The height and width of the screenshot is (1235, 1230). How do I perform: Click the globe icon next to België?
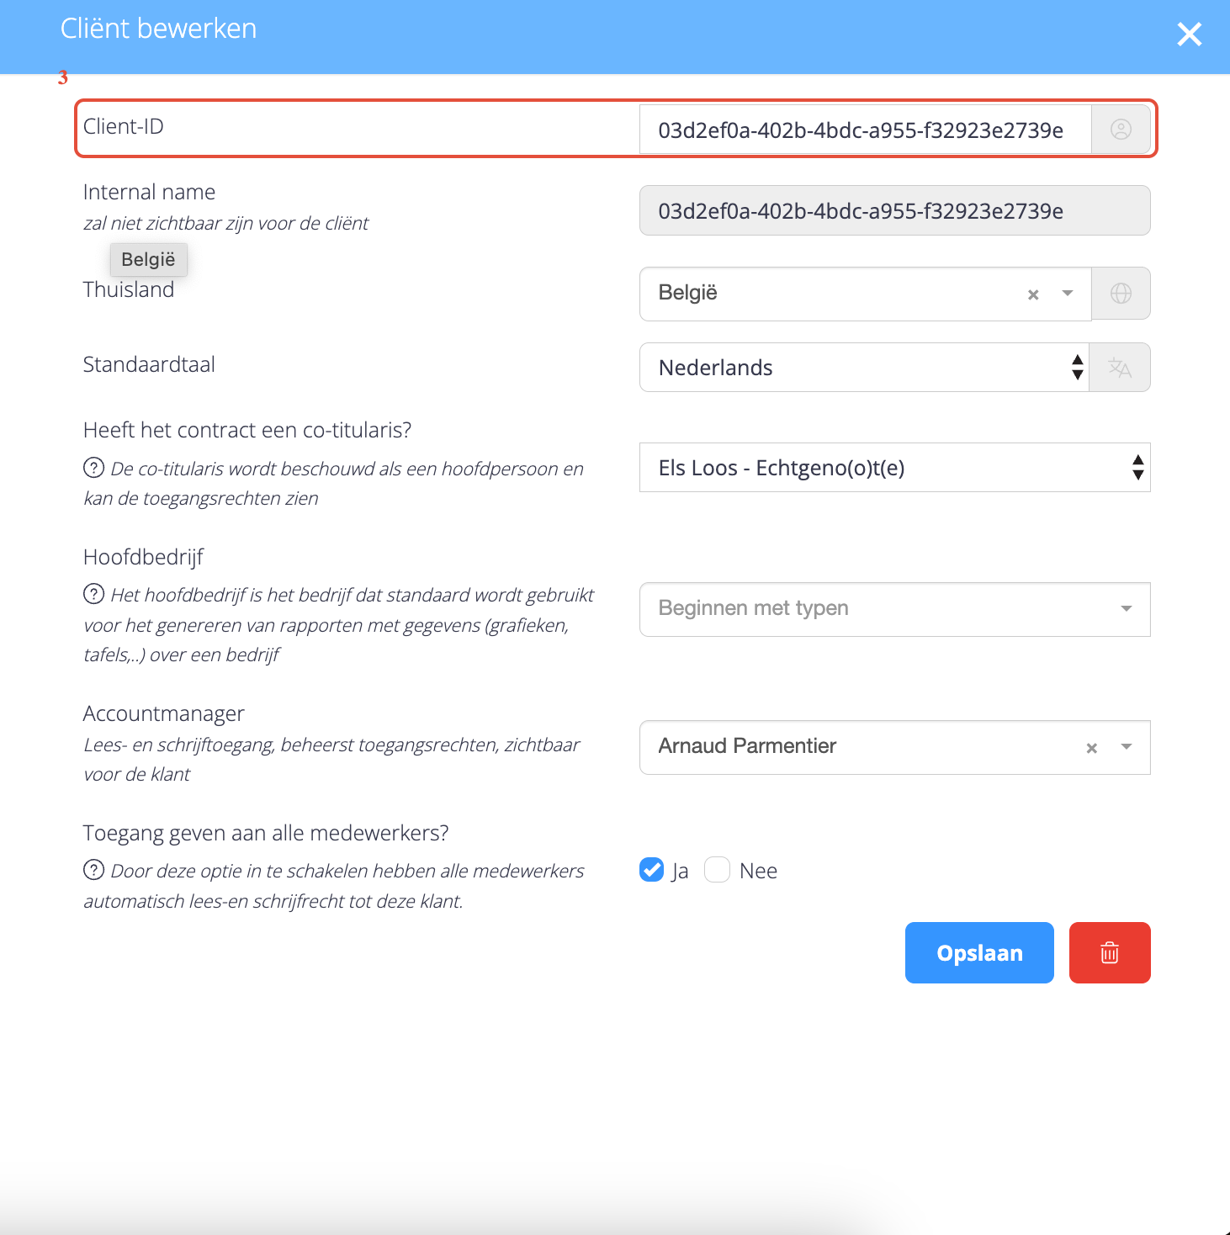tap(1121, 294)
